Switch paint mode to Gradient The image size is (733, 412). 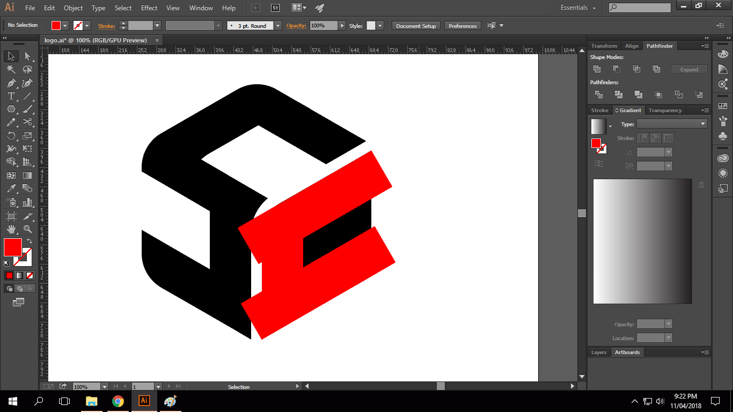[19, 275]
